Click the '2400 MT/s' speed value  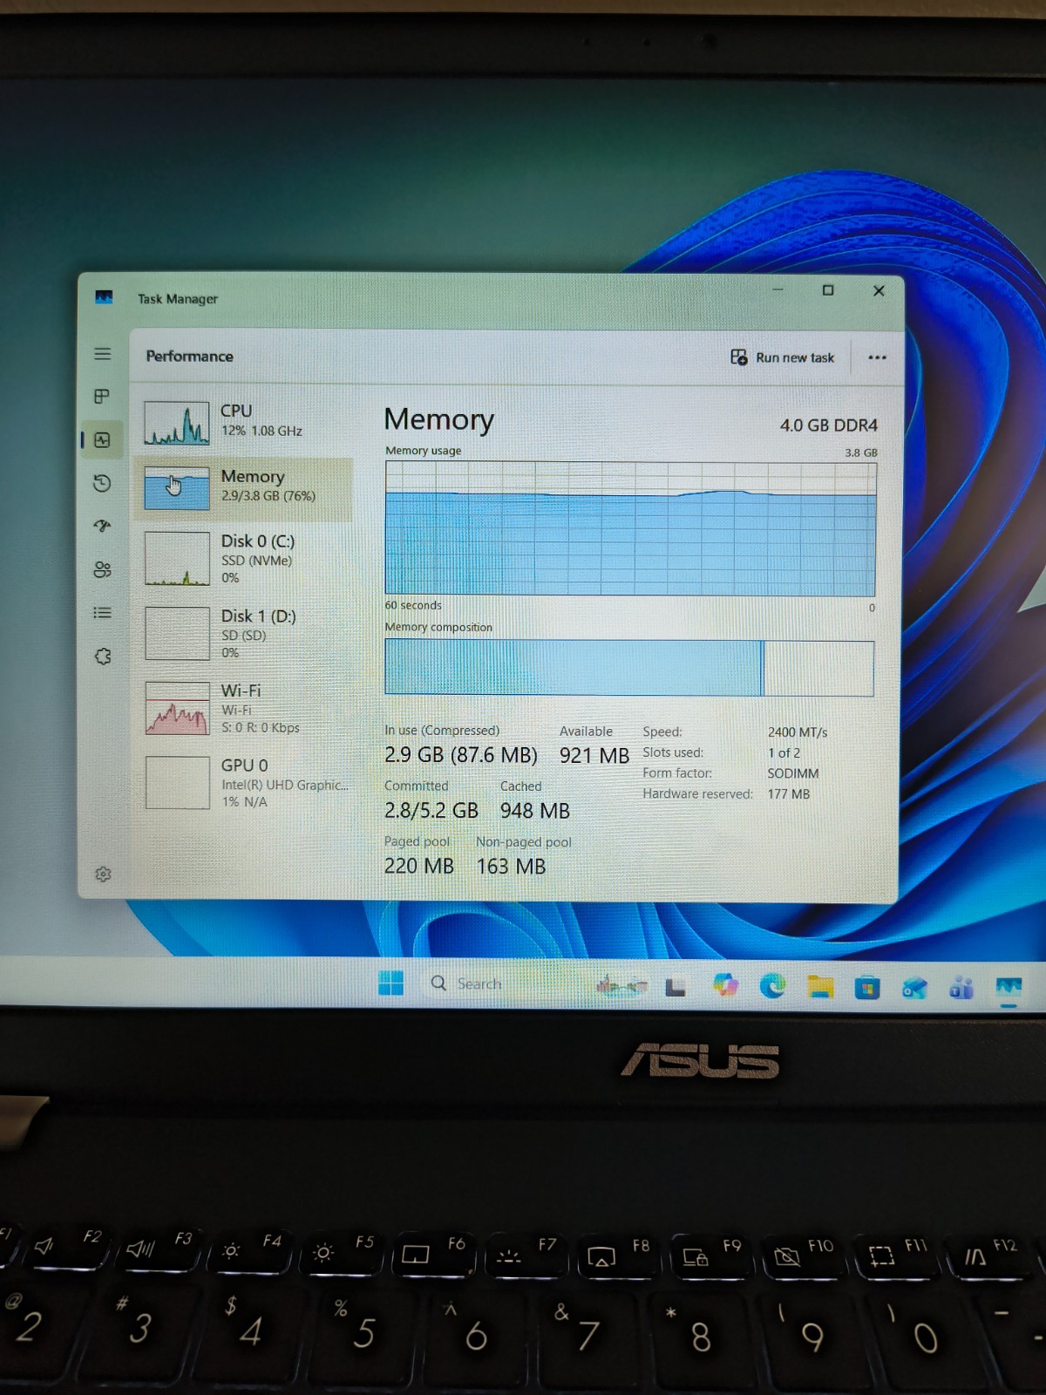point(798,732)
